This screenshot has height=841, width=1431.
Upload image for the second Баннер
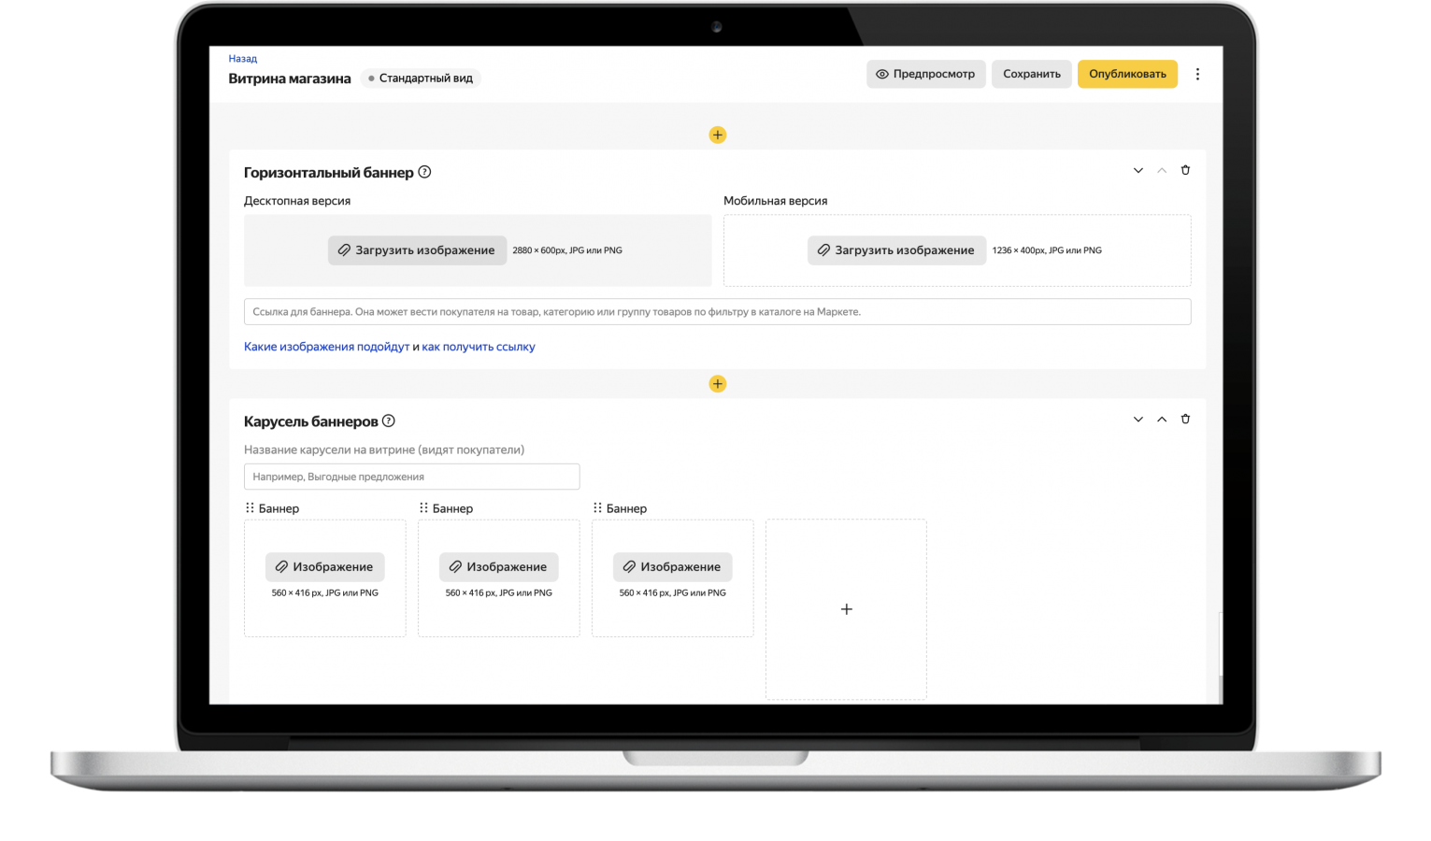pyautogui.click(x=498, y=567)
